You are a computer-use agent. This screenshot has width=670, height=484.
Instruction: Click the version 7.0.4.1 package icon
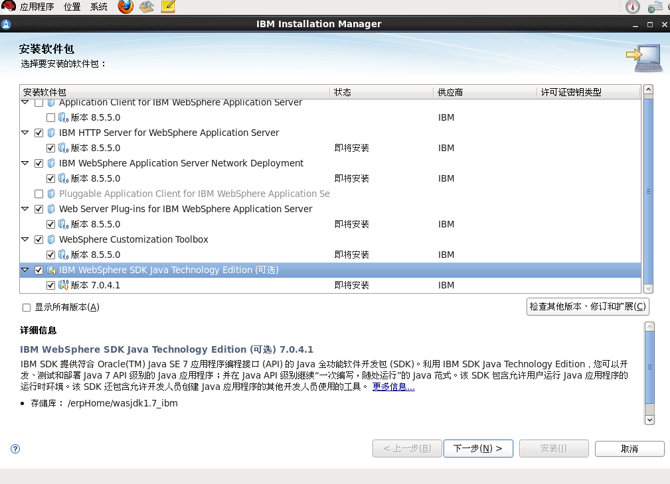tap(63, 284)
